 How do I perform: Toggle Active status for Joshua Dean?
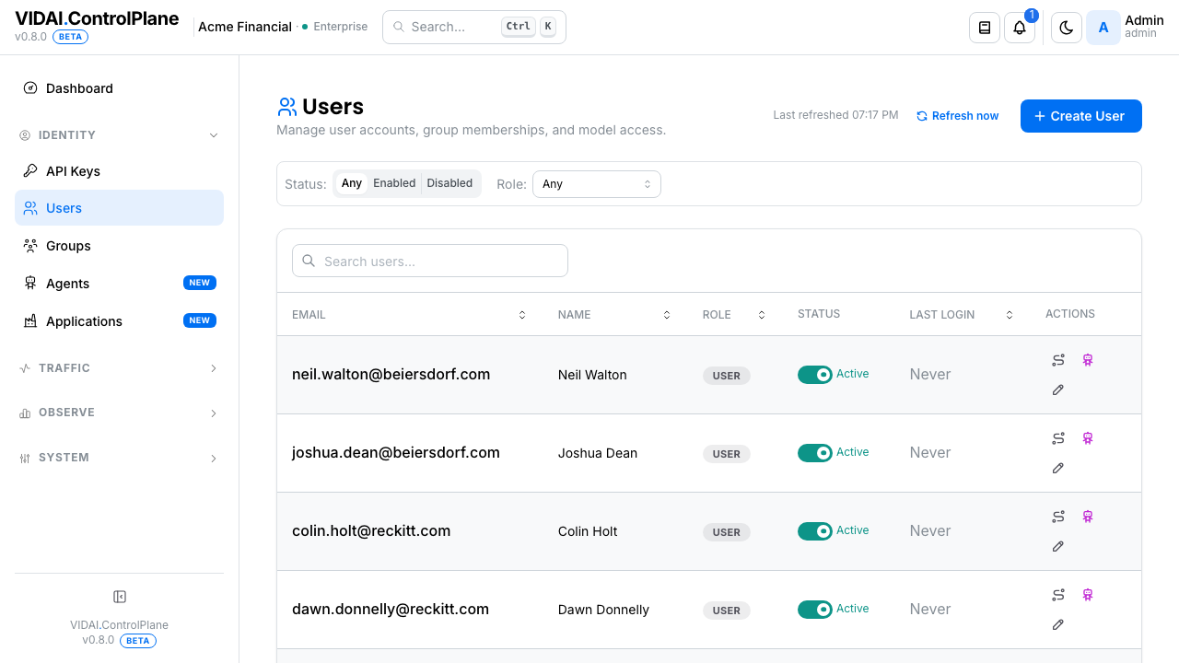[x=815, y=453]
